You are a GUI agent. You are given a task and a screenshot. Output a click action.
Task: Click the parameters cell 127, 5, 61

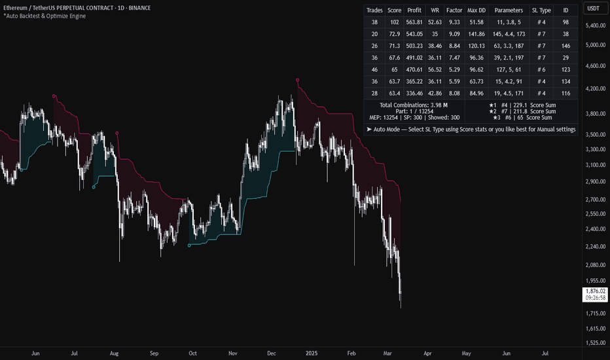[509, 69]
